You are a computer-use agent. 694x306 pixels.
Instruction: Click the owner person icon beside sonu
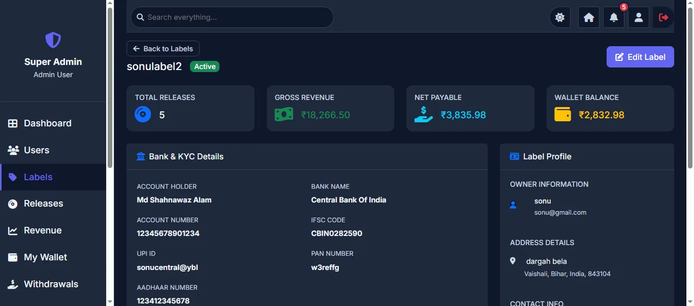pyautogui.click(x=513, y=205)
